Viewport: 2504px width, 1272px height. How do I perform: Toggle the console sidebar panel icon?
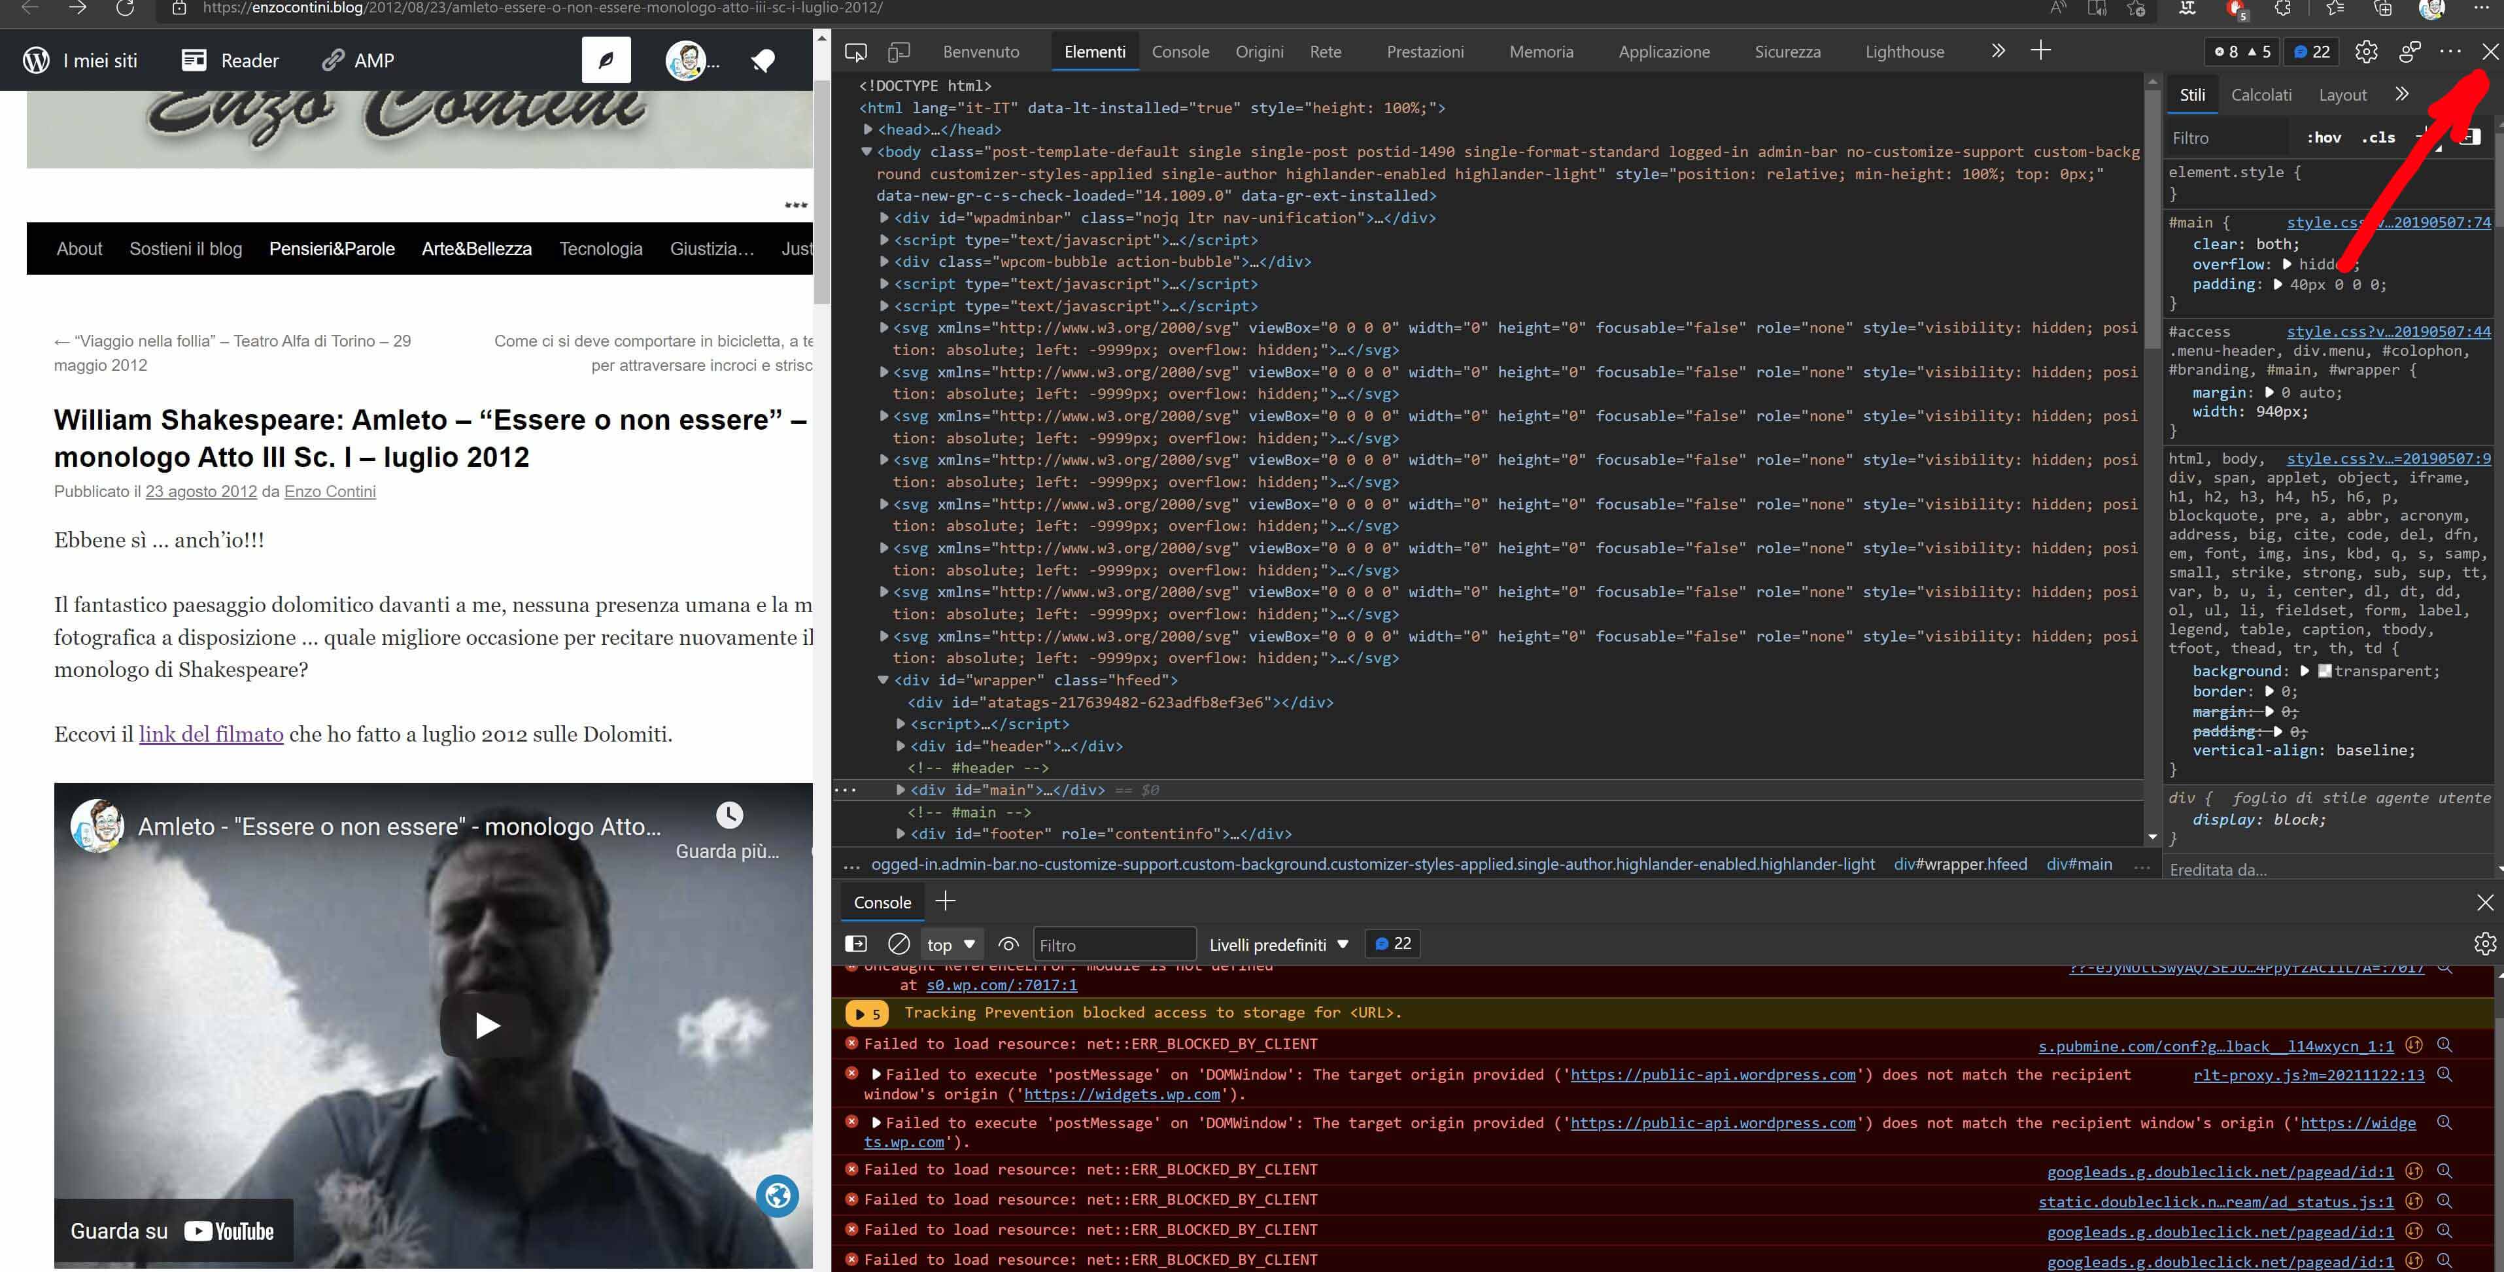pyautogui.click(x=857, y=944)
